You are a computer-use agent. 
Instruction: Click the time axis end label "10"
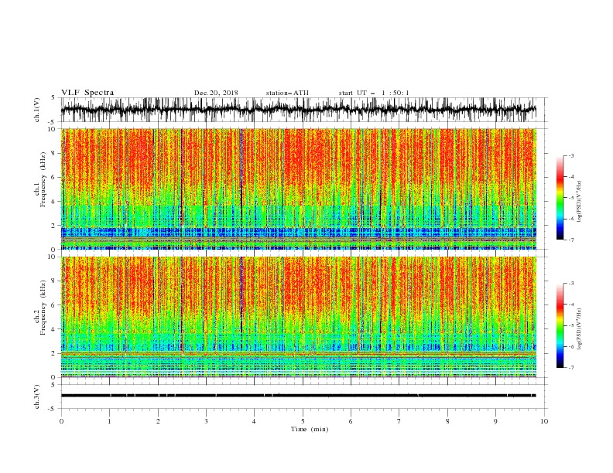[x=544, y=421]
